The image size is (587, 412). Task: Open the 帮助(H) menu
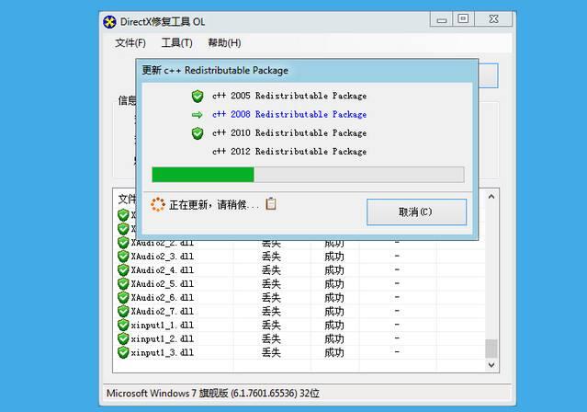(224, 42)
